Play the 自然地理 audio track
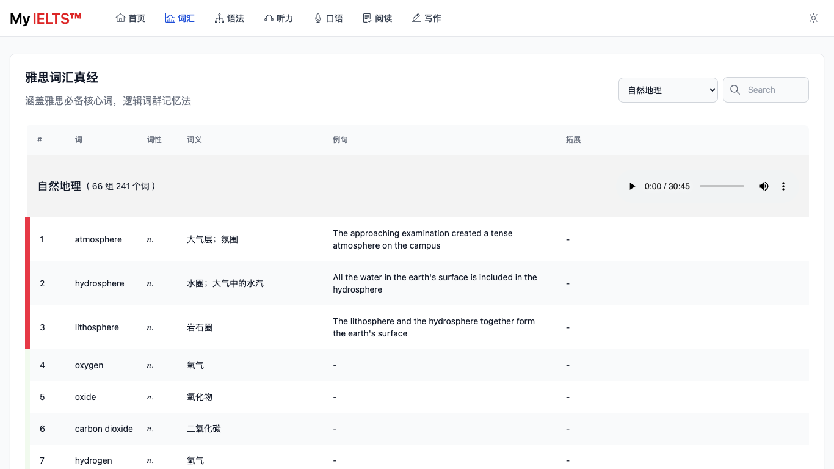The height and width of the screenshot is (469, 834). (632, 186)
